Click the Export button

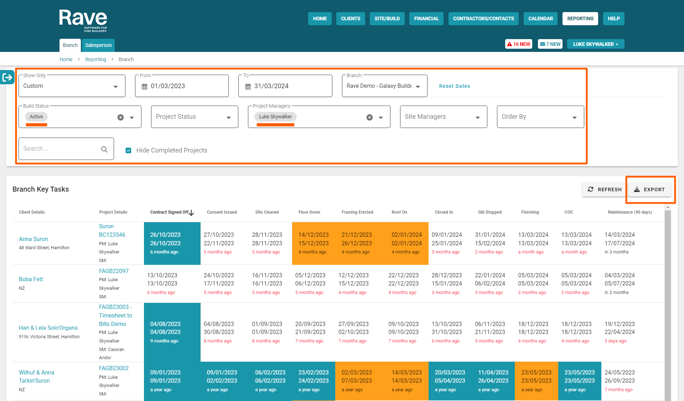pos(650,189)
